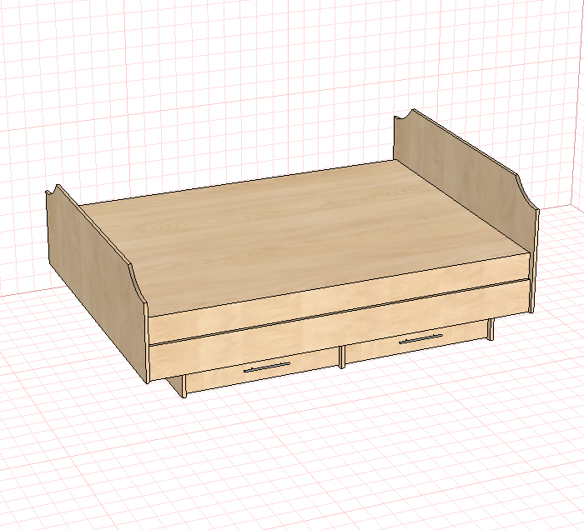
Task: Select the vertical divider between the drawers
Action: click(342, 357)
